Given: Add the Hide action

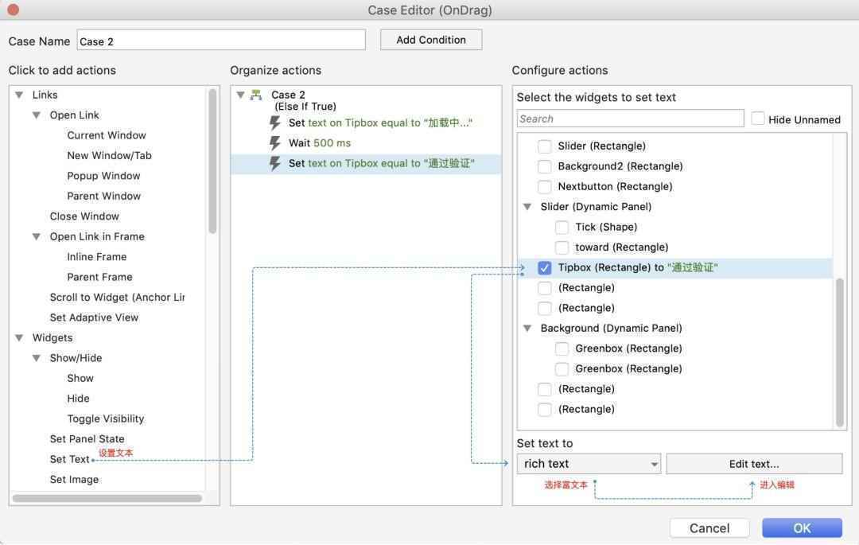Looking at the screenshot, I should pyautogui.click(x=78, y=399).
